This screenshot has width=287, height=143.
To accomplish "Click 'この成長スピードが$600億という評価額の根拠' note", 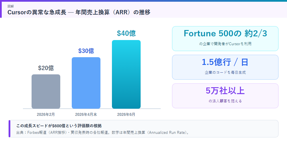I will click(x=59, y=126).
